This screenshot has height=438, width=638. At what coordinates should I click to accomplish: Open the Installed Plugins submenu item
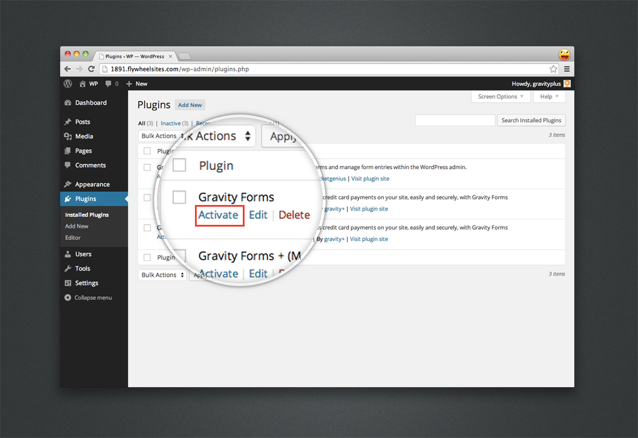tap(86, 215)
